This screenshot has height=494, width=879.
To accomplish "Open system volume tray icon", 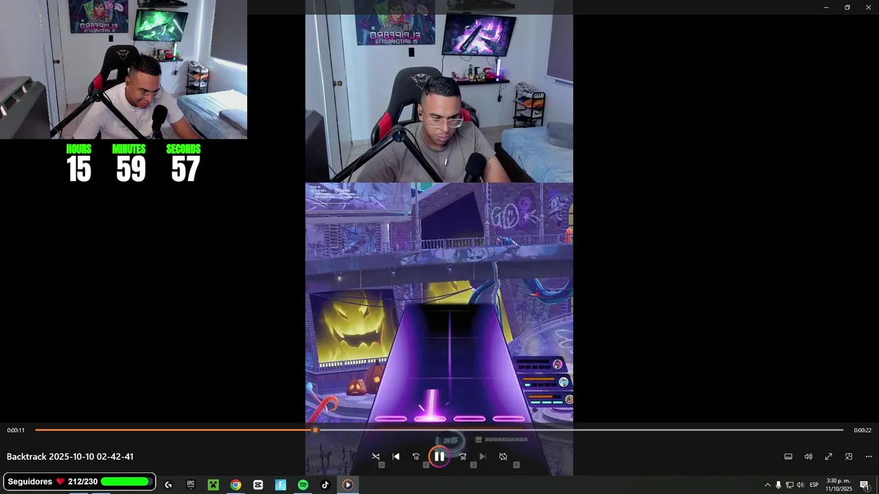I will tap(800, 485).
